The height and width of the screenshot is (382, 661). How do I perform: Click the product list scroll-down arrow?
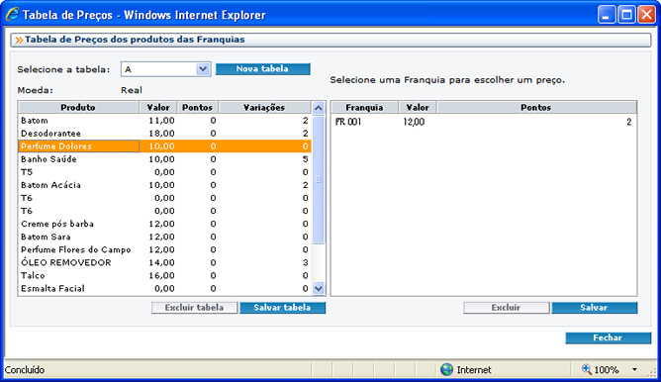[319, 289]
